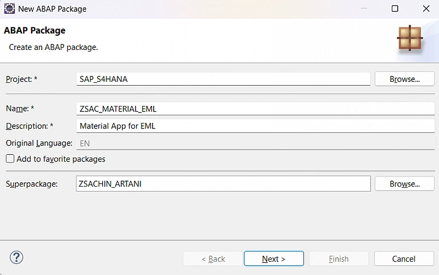Click the New ABAP Package title bar text
Screen dimensions: 439x275
pos(52,9)
